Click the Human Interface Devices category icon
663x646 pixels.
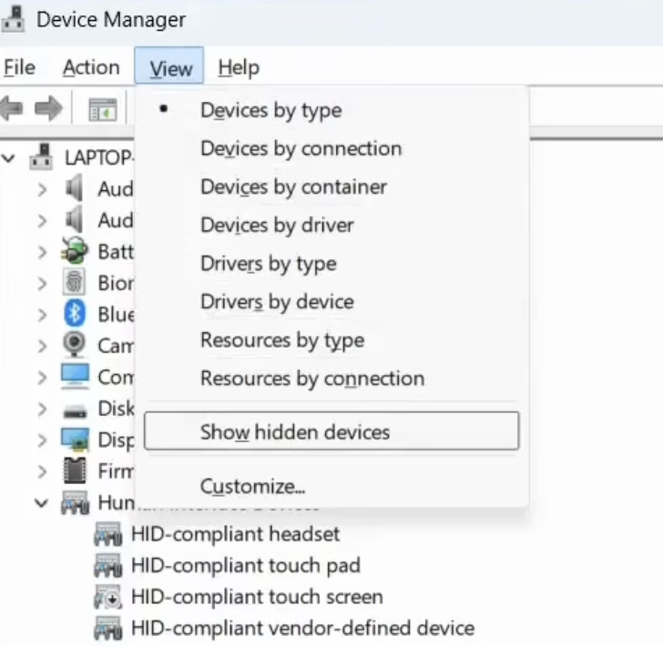pyautogui.click(x=76, y=503)
